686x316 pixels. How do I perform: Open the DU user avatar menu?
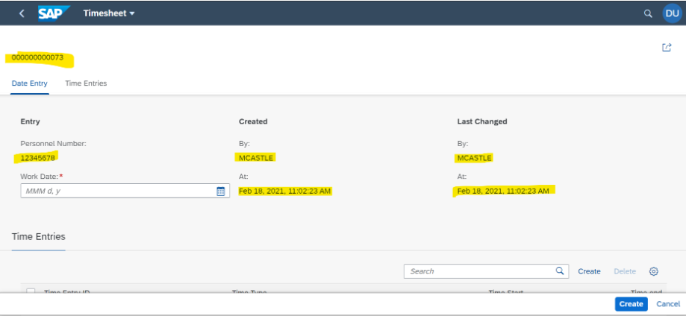[672, 13]
